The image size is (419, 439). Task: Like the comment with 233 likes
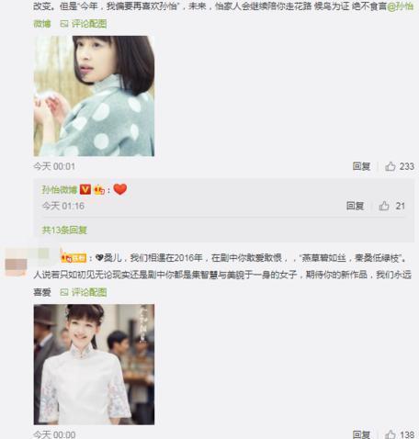click(x=391, y=166)
